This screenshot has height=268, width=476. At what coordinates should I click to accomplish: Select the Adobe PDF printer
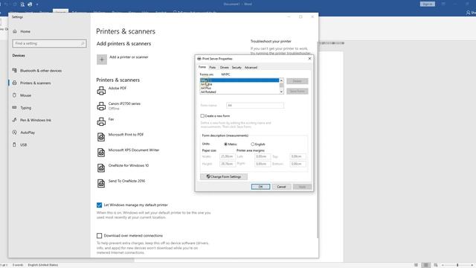118,88
